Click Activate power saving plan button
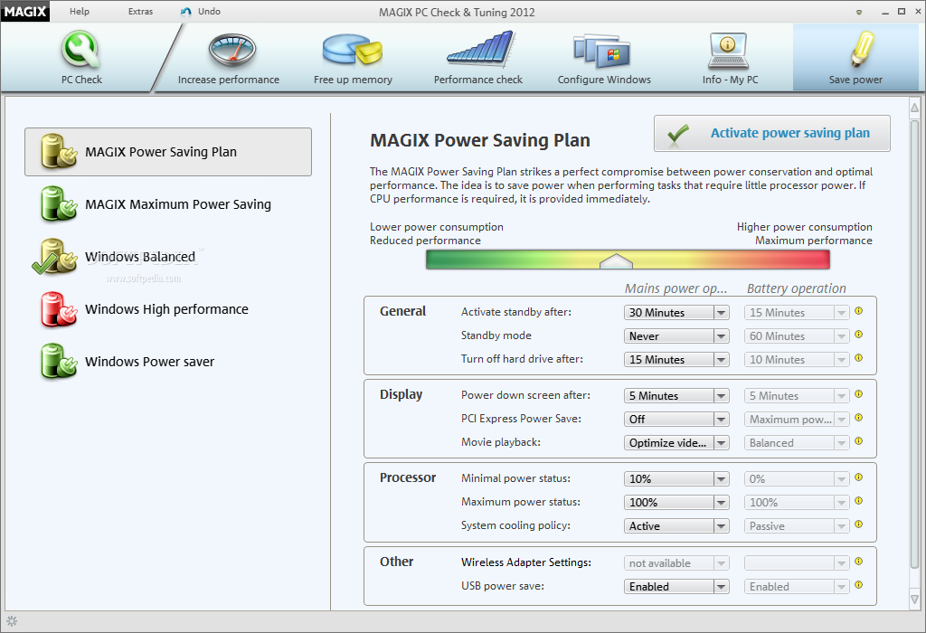The height and width of the screenshot is (633, 926). click(772, 134)
